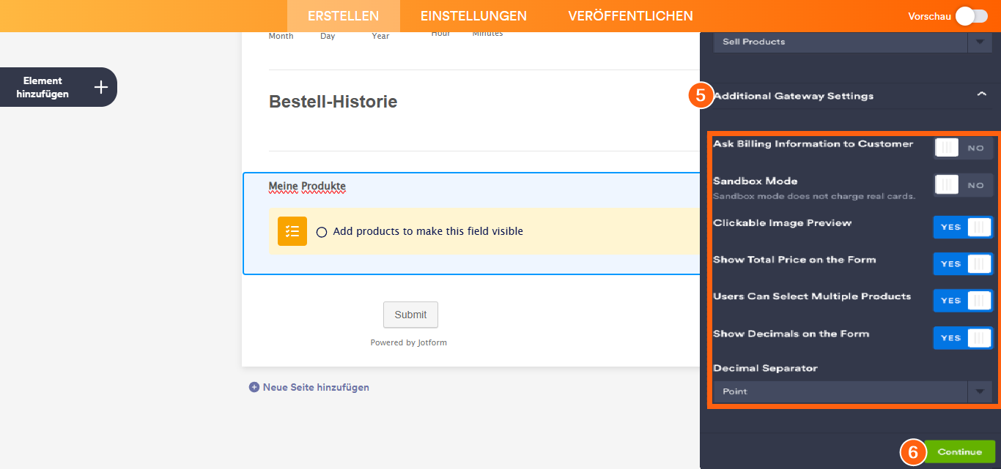1001x469 pixels.
Task: Click the Submit button on the form
Action: click(x=410, y=314)
